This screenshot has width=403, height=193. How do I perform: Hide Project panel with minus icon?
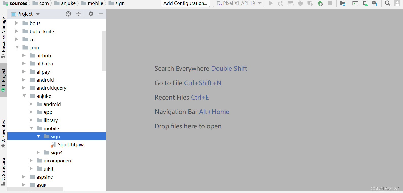[x=101, y=14]
